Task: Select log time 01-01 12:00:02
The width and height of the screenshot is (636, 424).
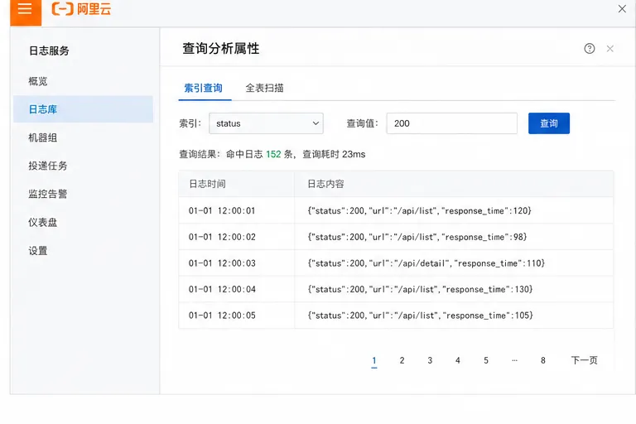Action: pyautogui.click(x=222, y=237)
